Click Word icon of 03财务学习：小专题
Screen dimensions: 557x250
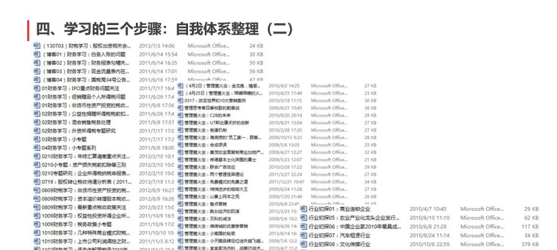[x=37, y=139]
